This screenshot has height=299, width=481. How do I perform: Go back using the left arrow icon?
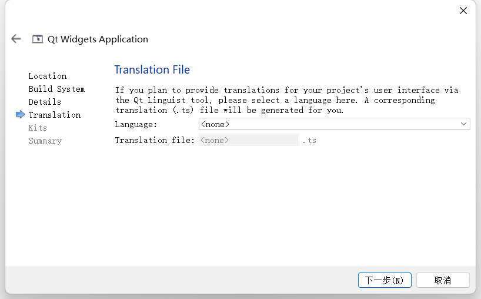click(x=16, y=39)
